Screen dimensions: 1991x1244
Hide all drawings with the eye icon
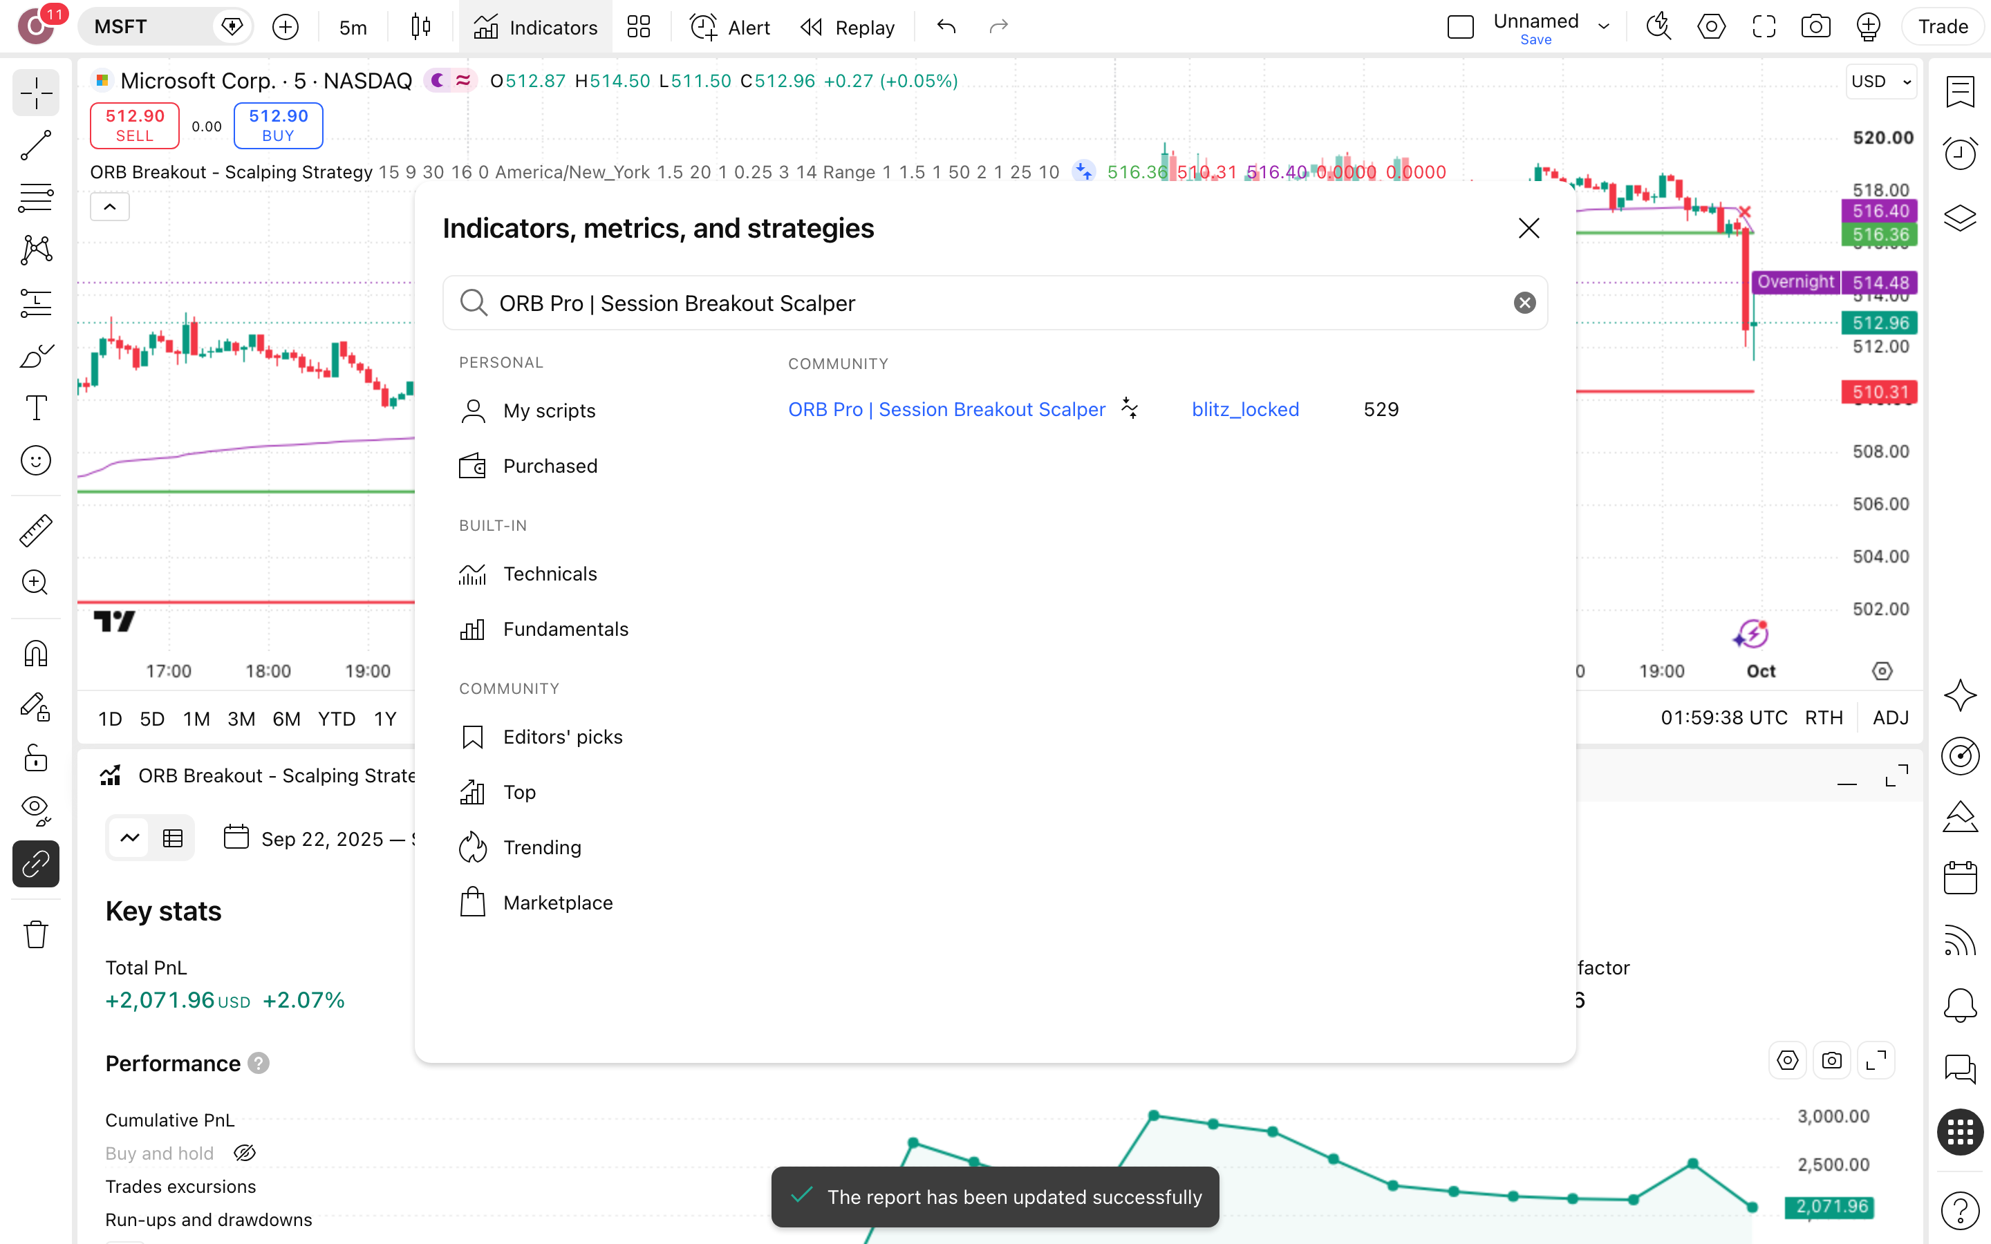click(35, 811)
